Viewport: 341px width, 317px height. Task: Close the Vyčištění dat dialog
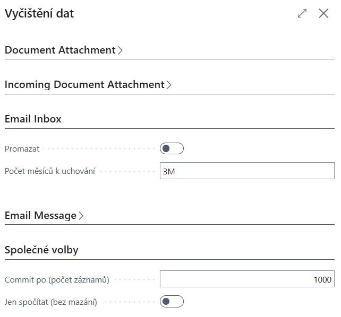tap(323, 13)
